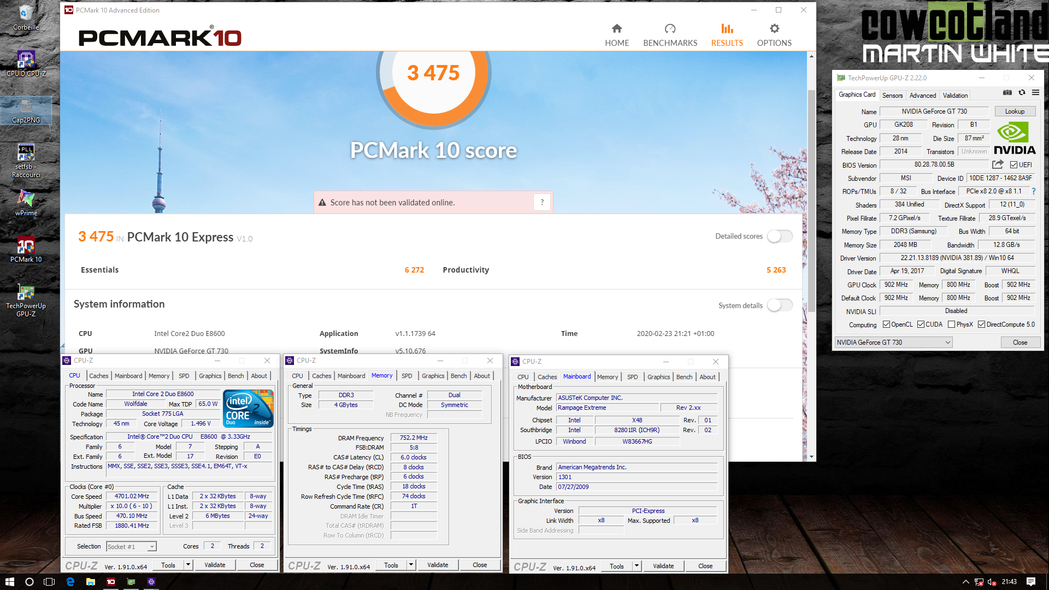The height and width of the screenshot is (590, 1049).
Task: Toggle OpenCL checkbox in GPU-Z
Action: click(x=886, y=324)
